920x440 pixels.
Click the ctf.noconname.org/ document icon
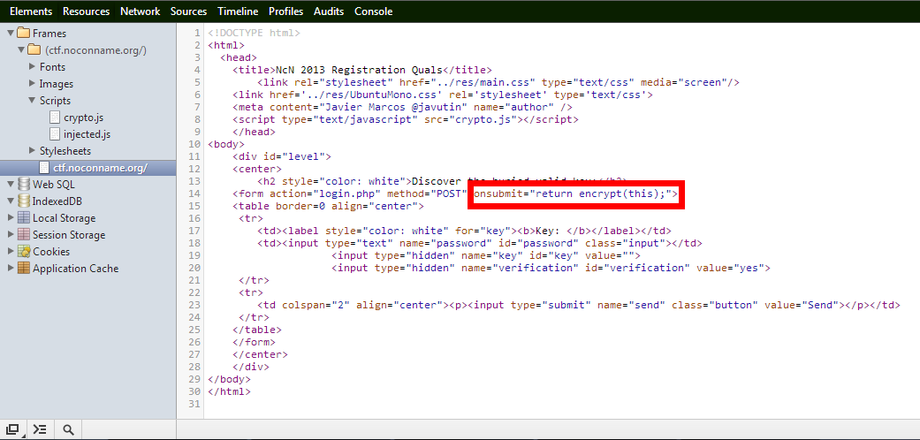pos(44,168)
